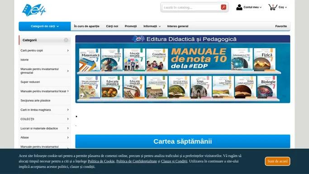
Task: Click the Informatică și TIC book cover
Action: [x=242, y=59]
